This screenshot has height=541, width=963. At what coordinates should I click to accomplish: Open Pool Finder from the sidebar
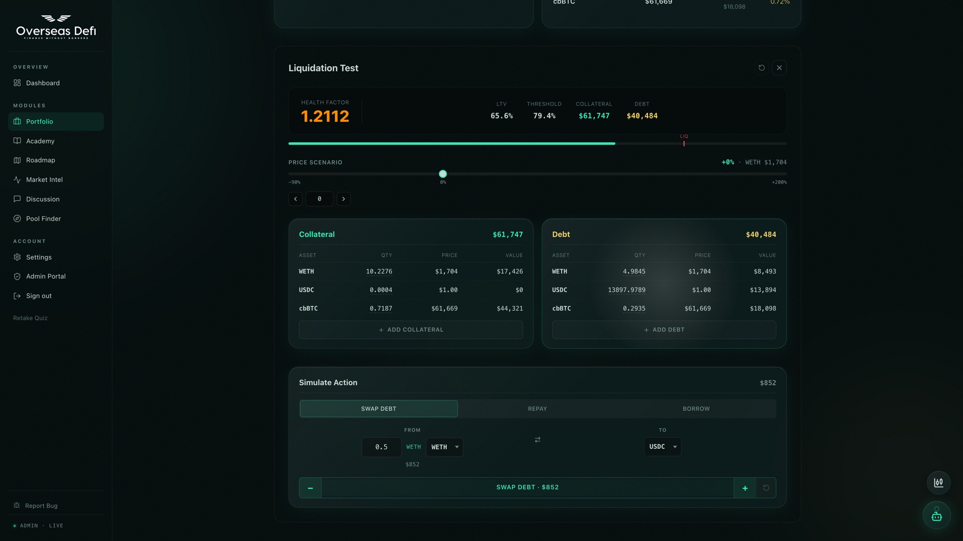56,218
